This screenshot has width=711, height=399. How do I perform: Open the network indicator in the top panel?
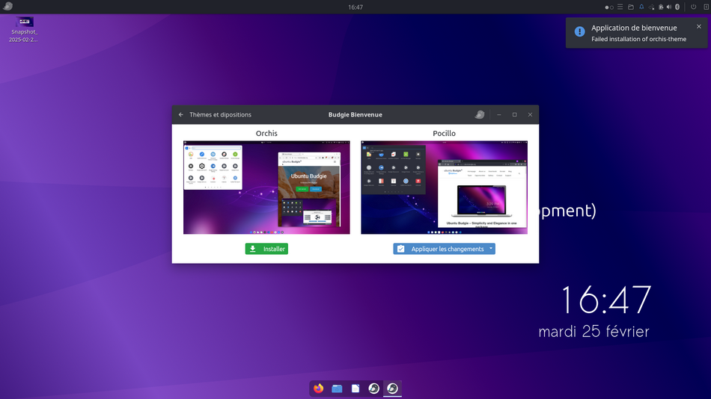click(x=652, y=7)
